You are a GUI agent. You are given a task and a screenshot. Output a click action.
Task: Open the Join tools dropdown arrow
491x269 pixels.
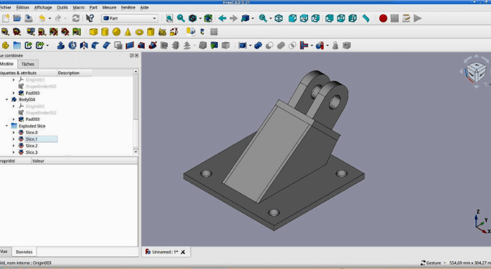pyautogui.click(x=312, y=46)
